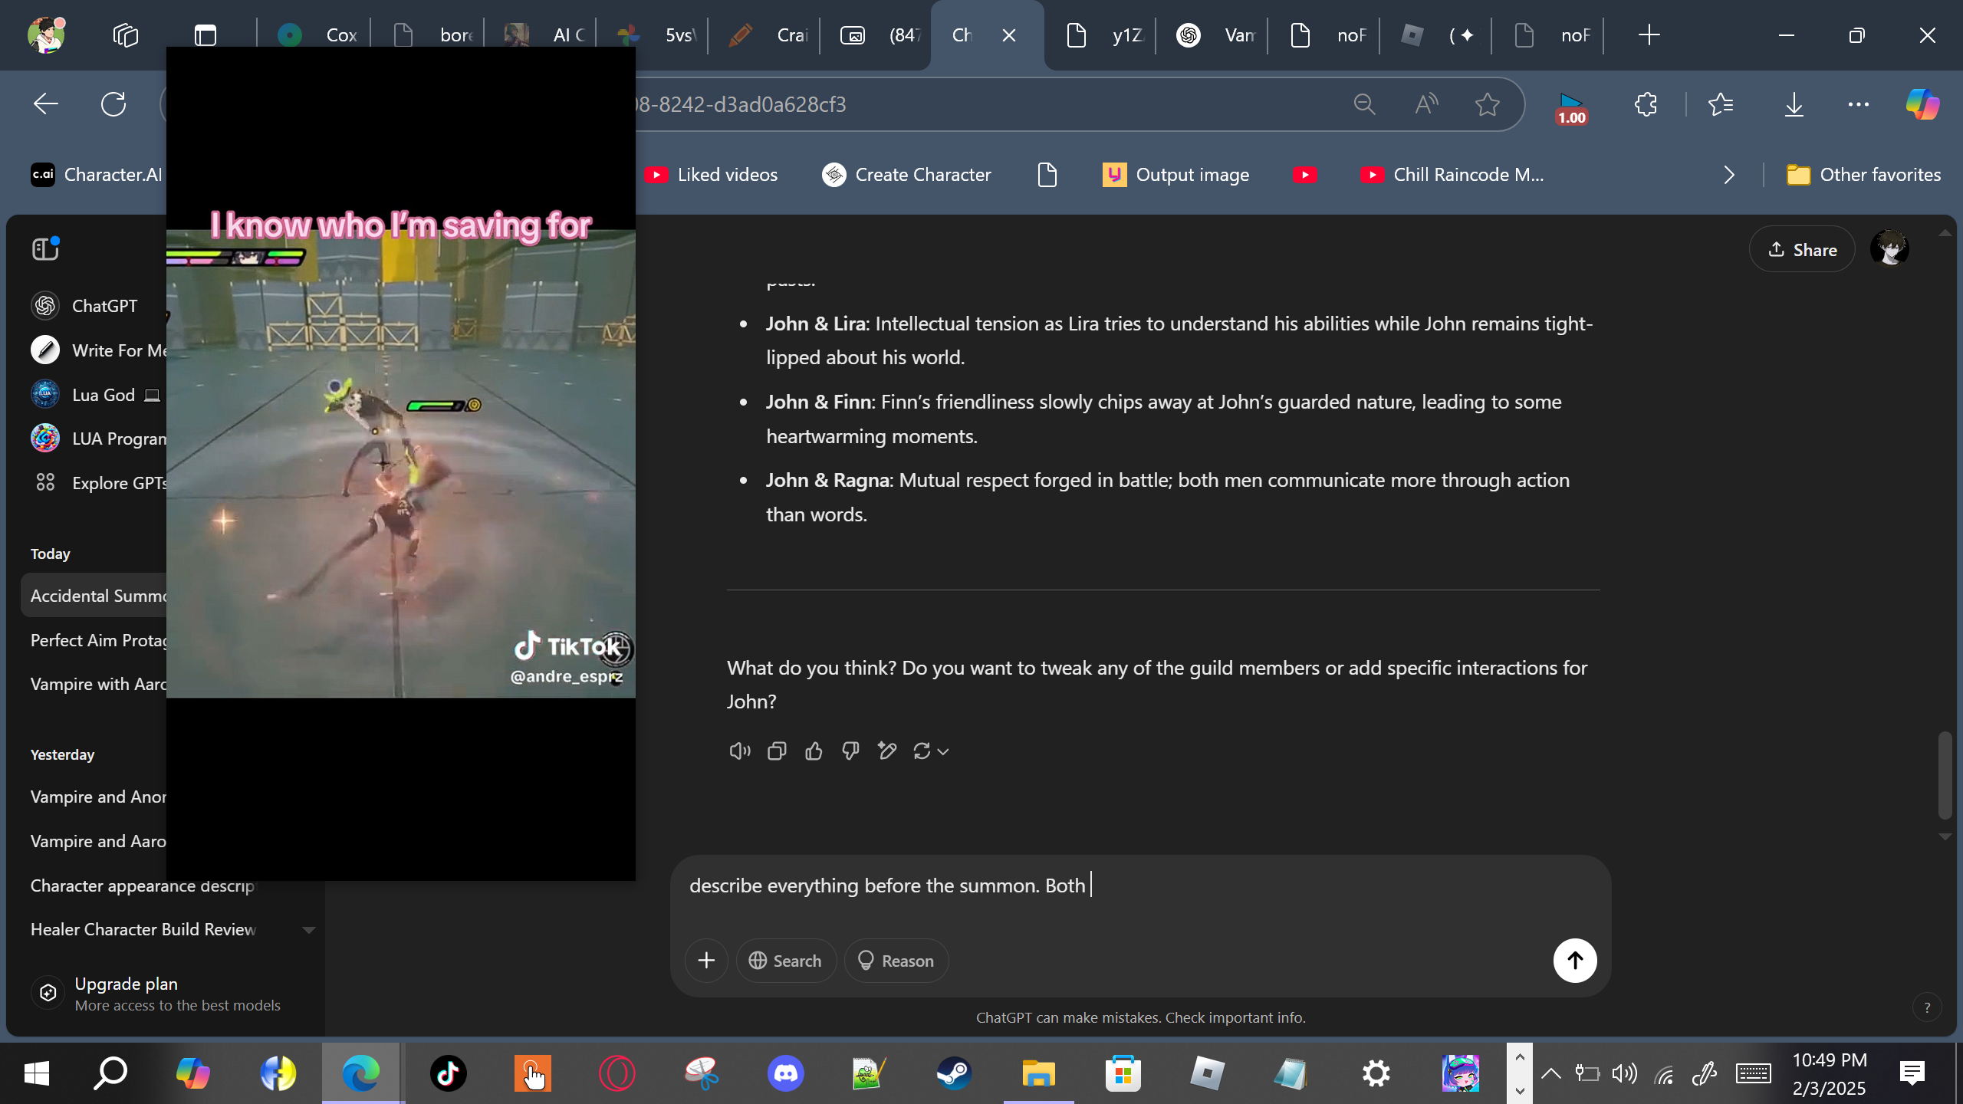This screenshot has height=1104, width=1963.
Task: Copy the ChatGPT response
Action: (x=777, y=751)
